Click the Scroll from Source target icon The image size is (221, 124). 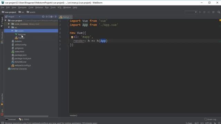pyautogui.click(x=43, y=17)
